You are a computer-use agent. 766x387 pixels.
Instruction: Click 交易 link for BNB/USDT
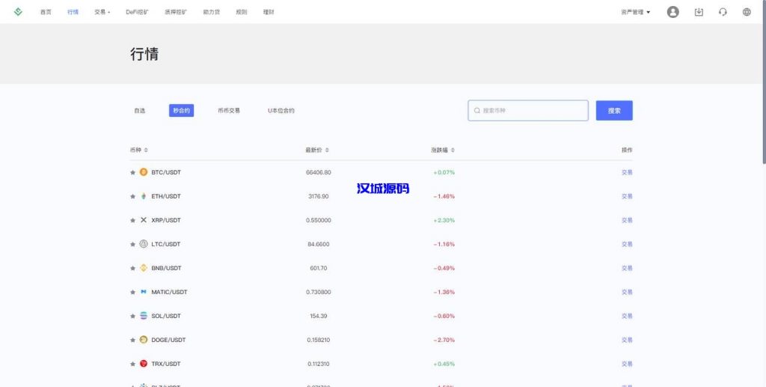click(x=627, y=268)
